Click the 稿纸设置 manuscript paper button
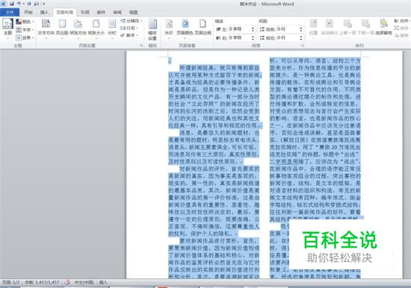Screen dimensions: 411x288 click(152, 29)
